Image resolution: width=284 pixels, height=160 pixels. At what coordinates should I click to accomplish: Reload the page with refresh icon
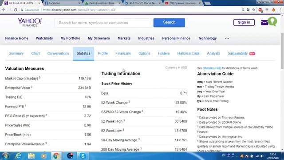click(15, 10)
